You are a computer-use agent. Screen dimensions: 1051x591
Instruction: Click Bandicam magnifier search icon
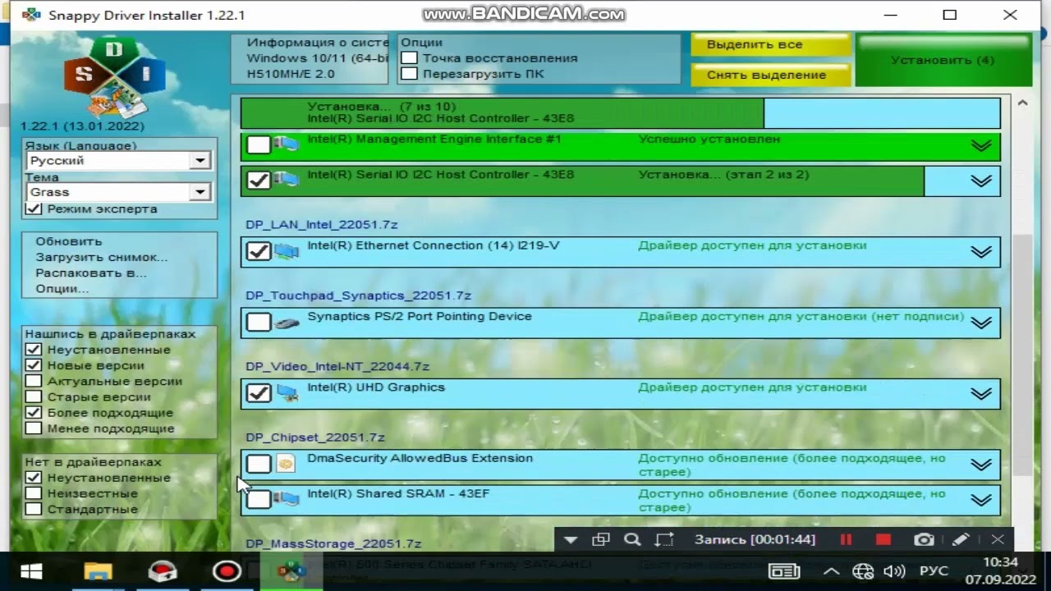coord(632,539)
